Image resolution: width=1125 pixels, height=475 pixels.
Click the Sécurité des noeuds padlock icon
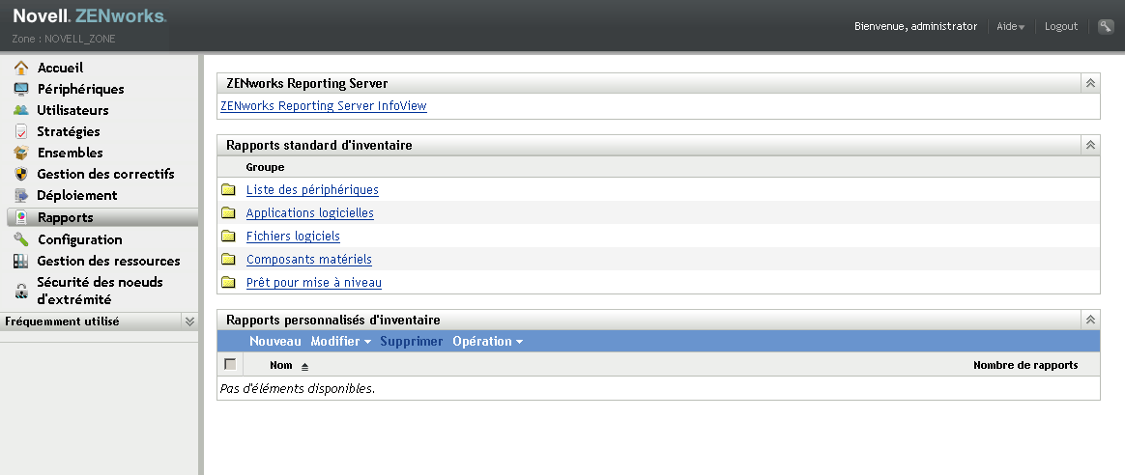tap(21, 291)
